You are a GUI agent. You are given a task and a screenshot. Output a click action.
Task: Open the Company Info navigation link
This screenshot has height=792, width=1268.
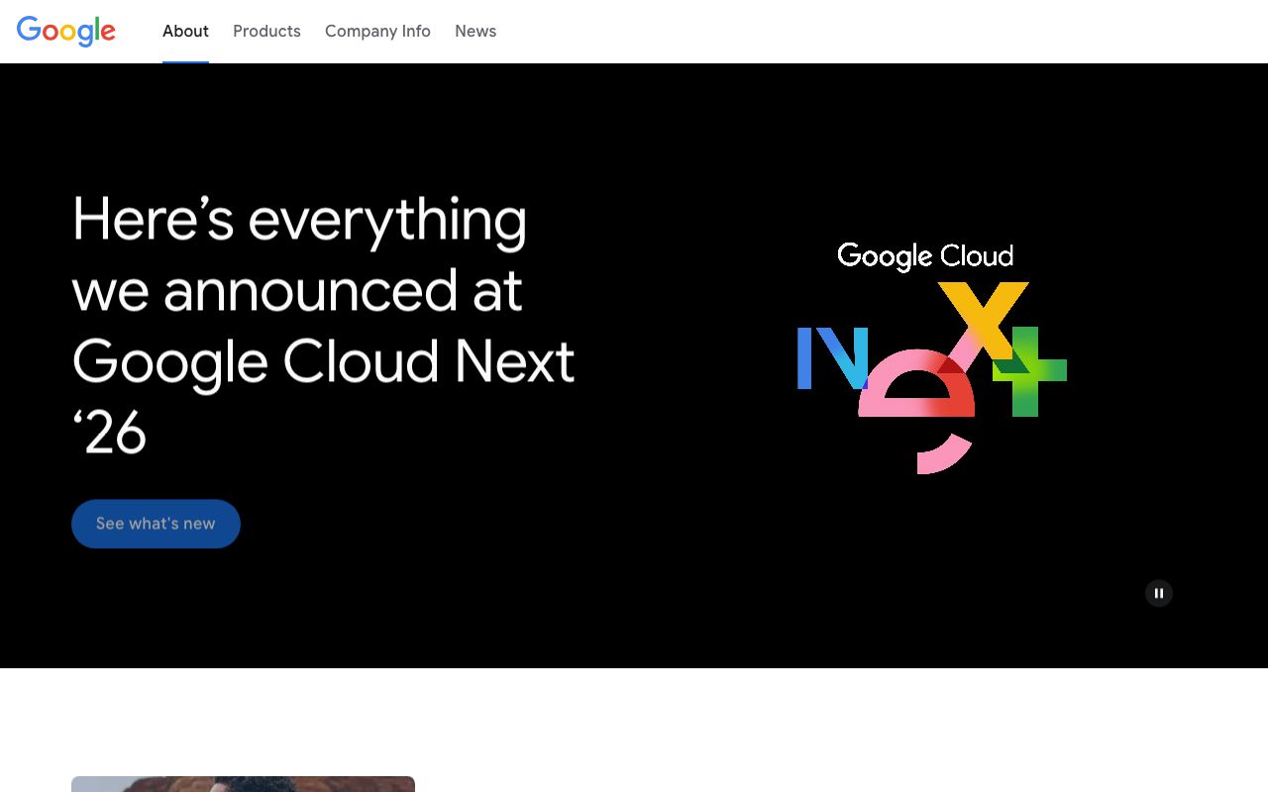click(377, 31)
